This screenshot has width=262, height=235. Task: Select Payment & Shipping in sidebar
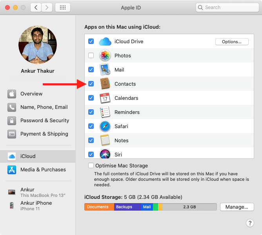tap(38, 134)
